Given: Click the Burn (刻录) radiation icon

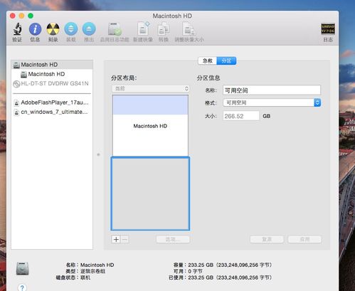Looking at the screenshot, I should [53, 29].
